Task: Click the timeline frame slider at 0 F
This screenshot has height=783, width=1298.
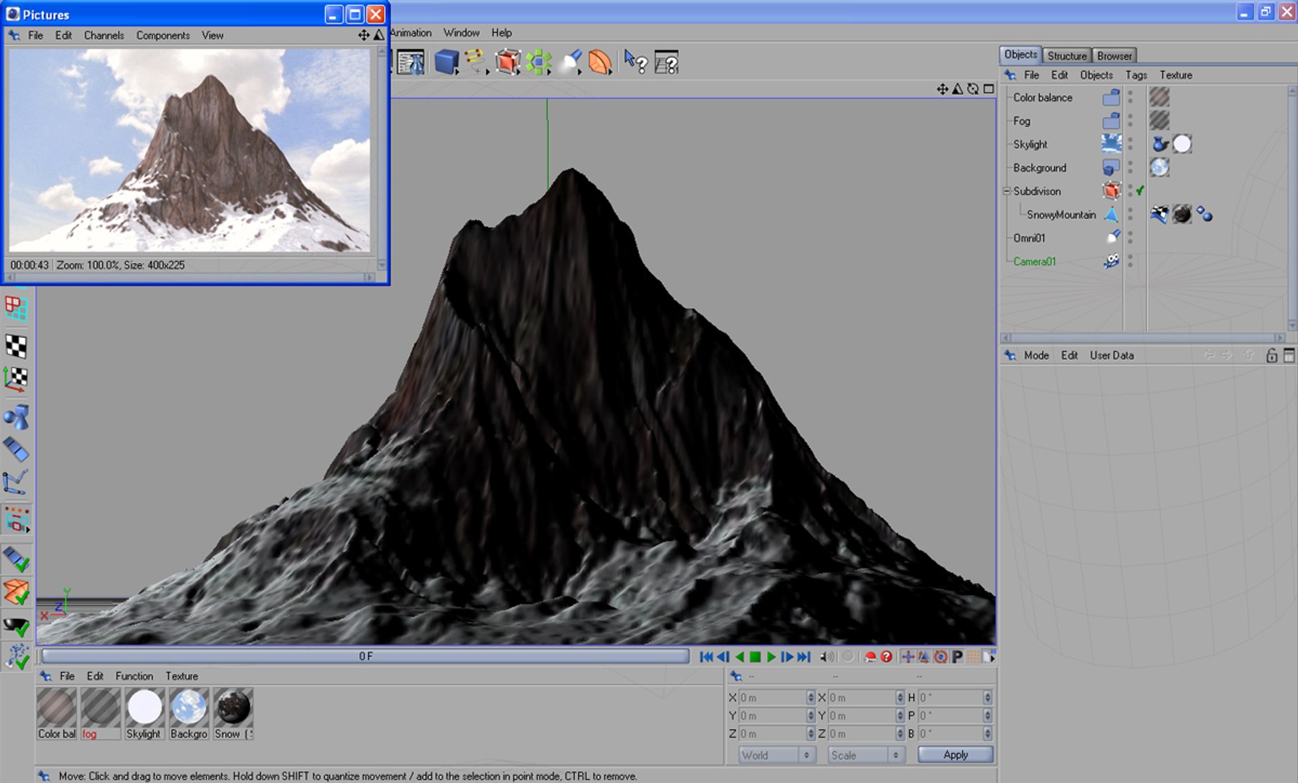Action: click(365, 656)
